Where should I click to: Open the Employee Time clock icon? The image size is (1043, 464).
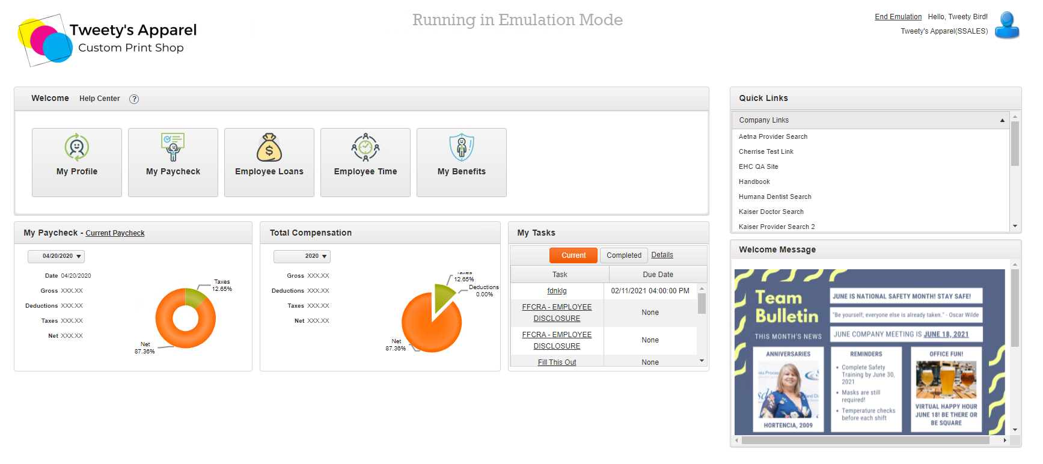pos(366,147)
